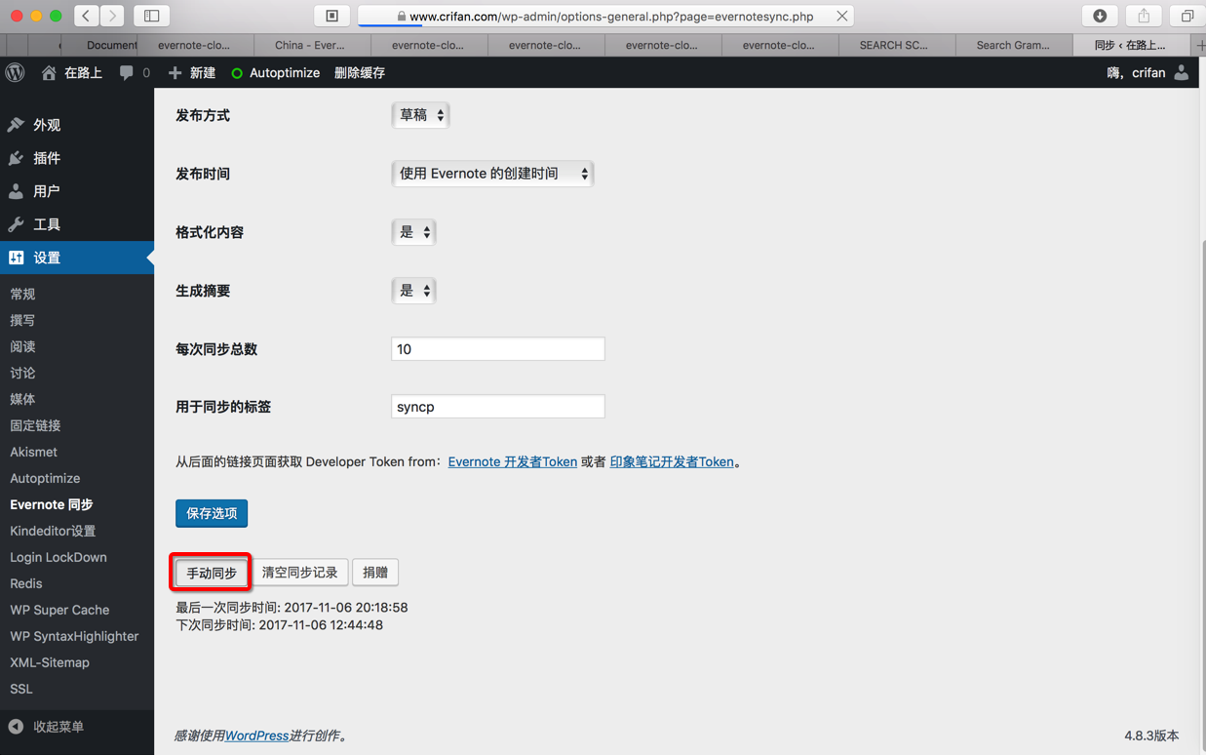This screenshot has width=1206, height=756.
Task: Open 印象笔记开发者Token link
Action: click(x=672, y=462)
